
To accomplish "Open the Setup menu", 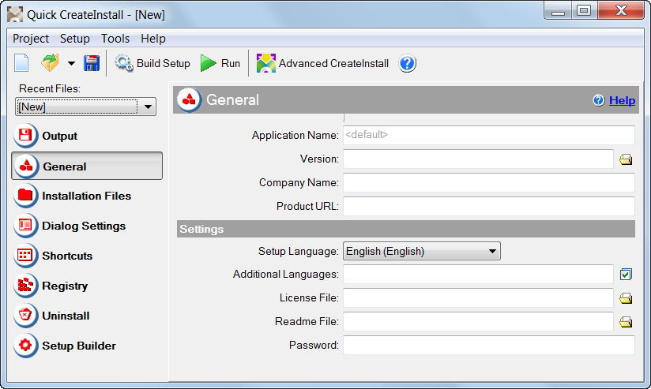I will pos(75,39).
